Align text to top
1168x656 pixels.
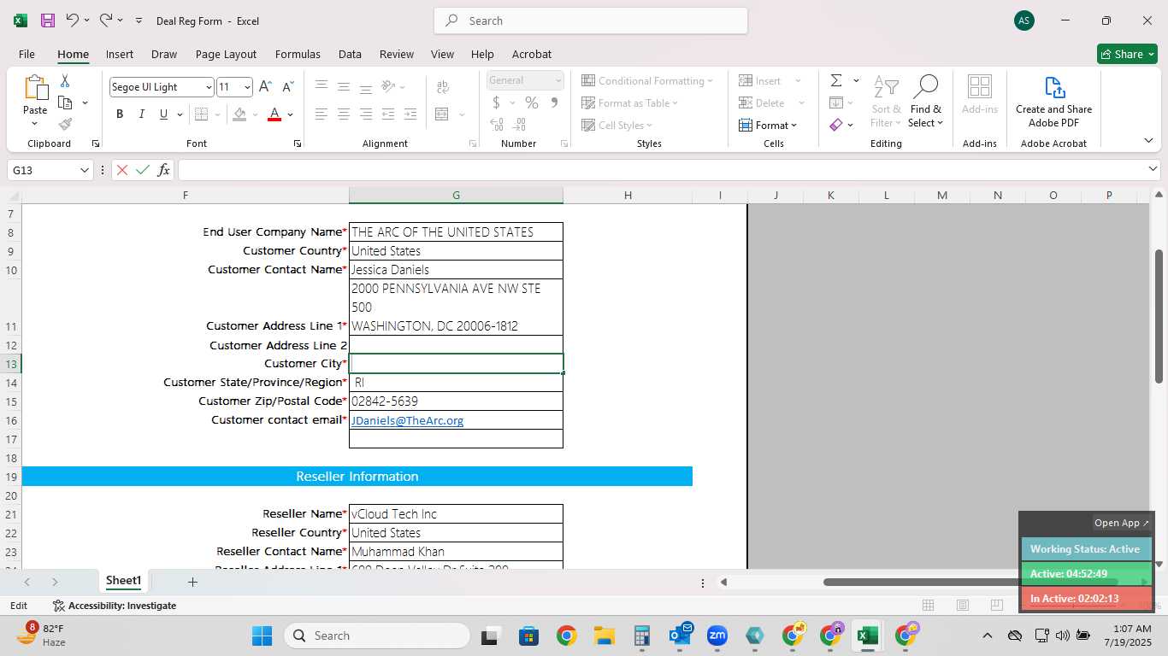pos(321,86)
